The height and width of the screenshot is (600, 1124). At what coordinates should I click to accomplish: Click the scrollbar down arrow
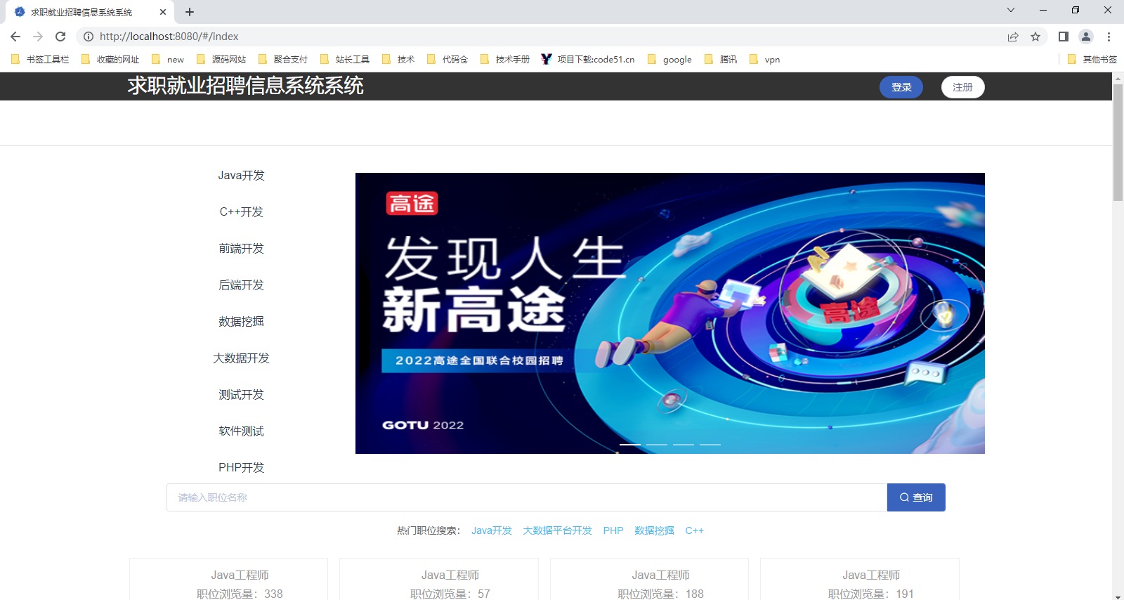coord(1118,596)
